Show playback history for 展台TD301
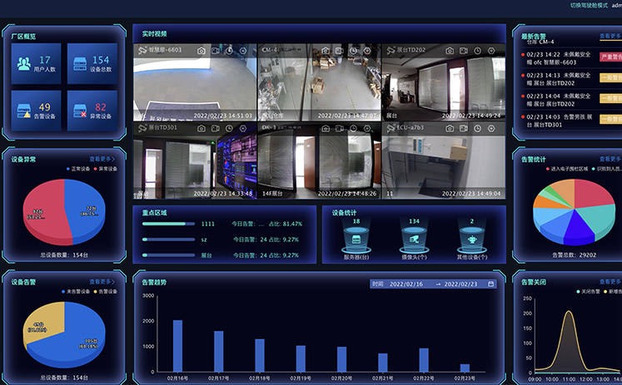Viewport: 622px width, 385px height. point(229,128)
